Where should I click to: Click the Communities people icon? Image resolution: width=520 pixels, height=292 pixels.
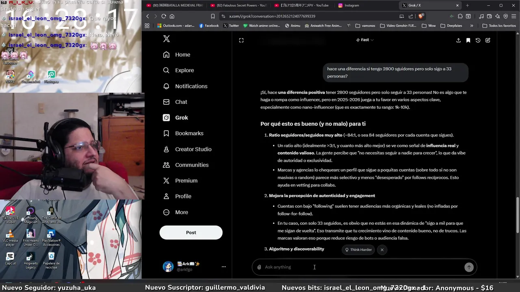tap(166, 165)
